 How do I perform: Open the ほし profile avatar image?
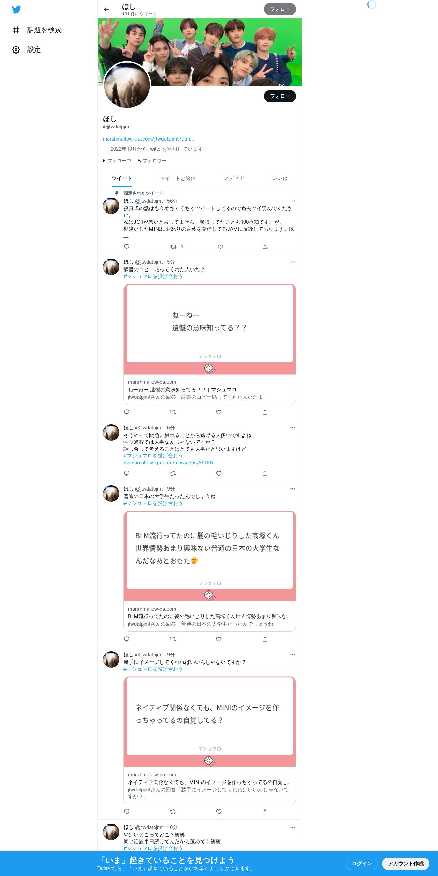point(127,85)
